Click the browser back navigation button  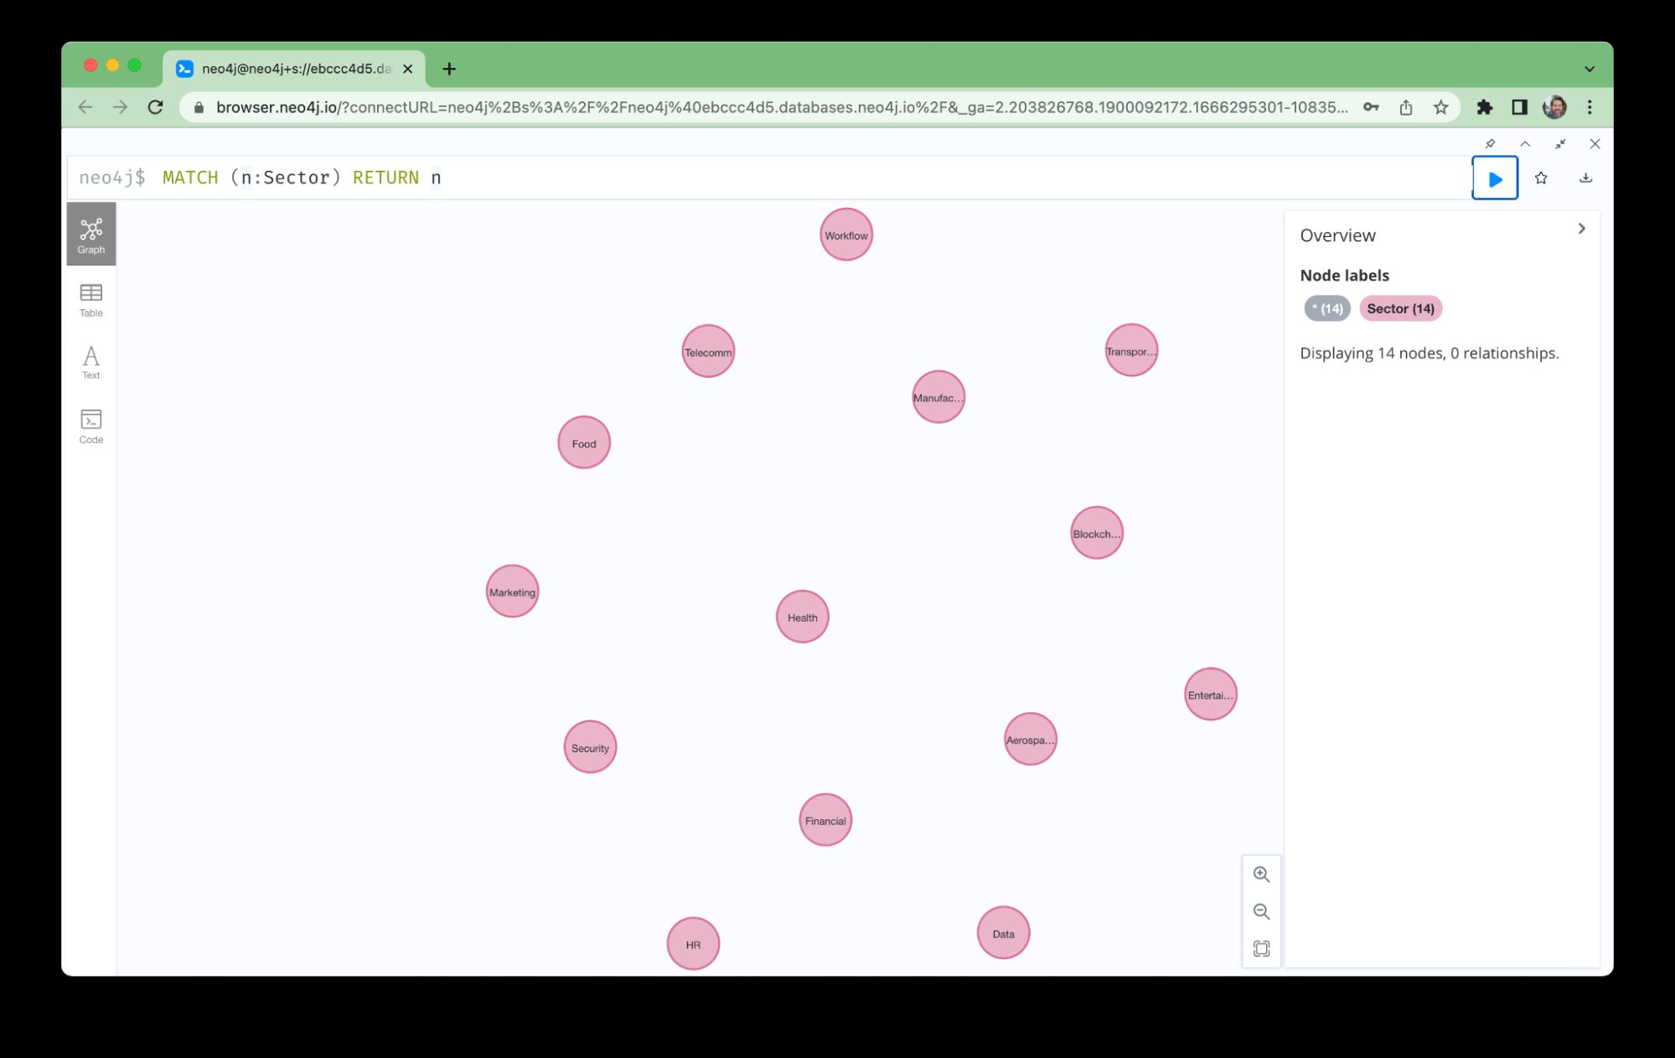[x=85, y=107]
